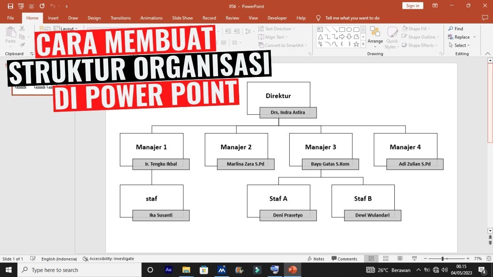Start presentation from beginning icon
493x277 pixels.
pos(21,6)
